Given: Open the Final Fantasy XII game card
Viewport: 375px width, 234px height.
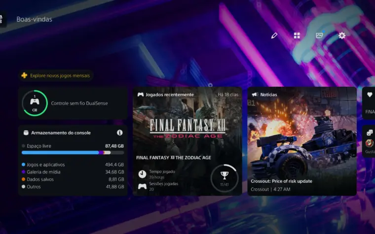Looking at the screenshot, I should tap(187, 141).
